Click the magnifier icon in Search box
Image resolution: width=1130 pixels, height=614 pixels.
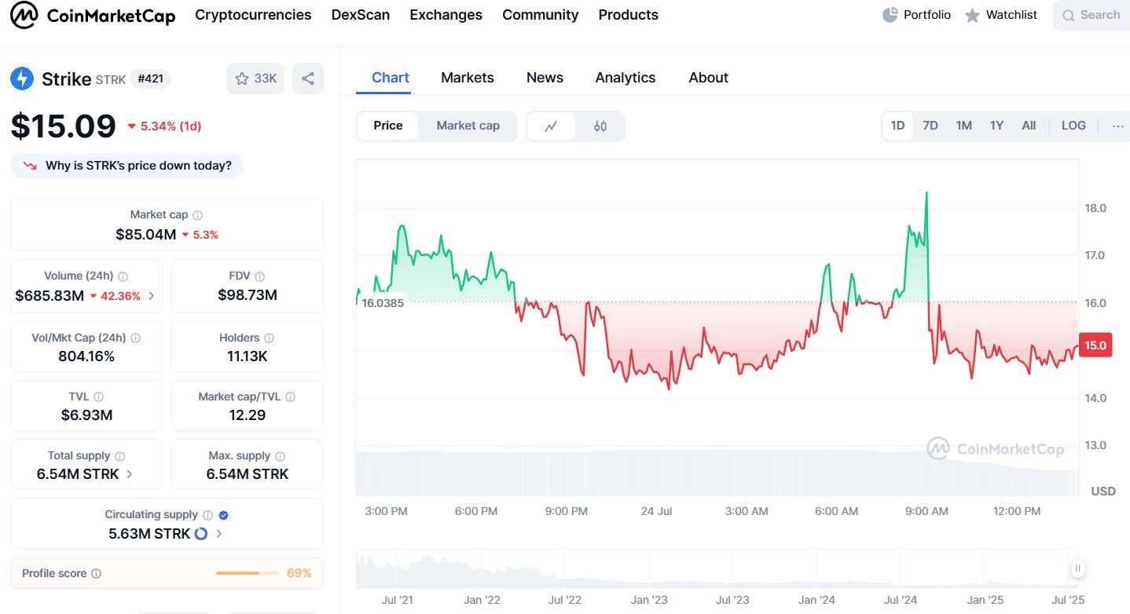click(1069, 15)
